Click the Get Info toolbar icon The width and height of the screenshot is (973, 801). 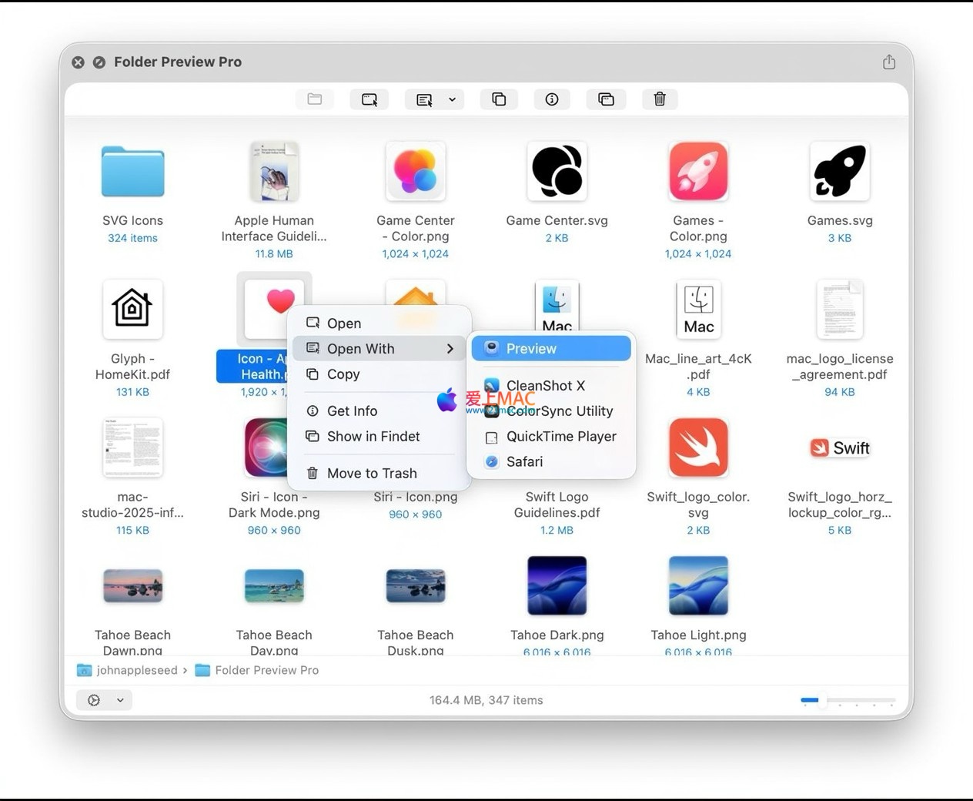552,99
